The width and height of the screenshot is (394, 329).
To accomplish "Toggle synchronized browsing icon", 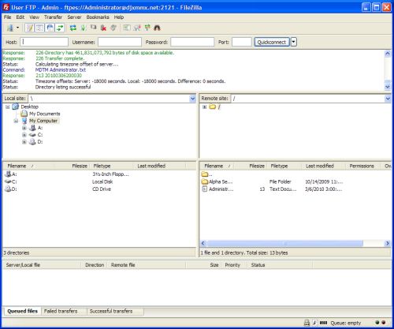I will coord(147,28).
